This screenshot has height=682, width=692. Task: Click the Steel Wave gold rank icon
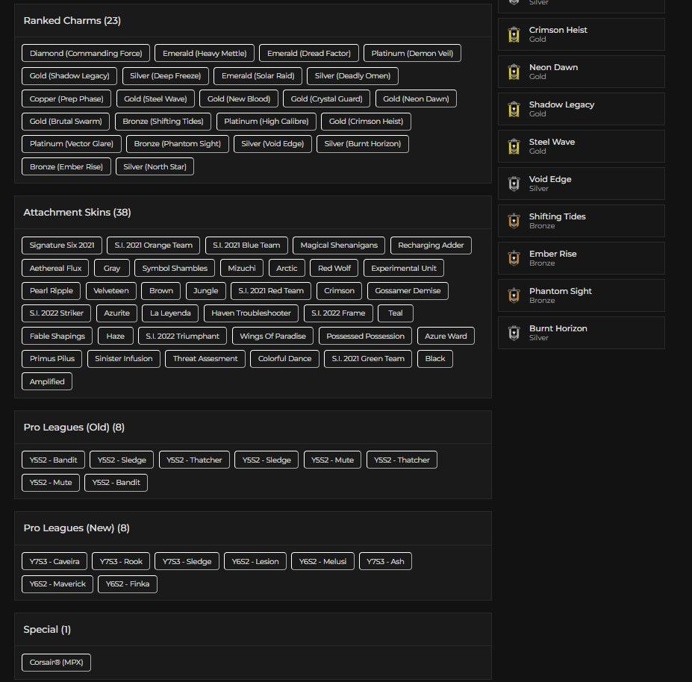tap(514, 146)
